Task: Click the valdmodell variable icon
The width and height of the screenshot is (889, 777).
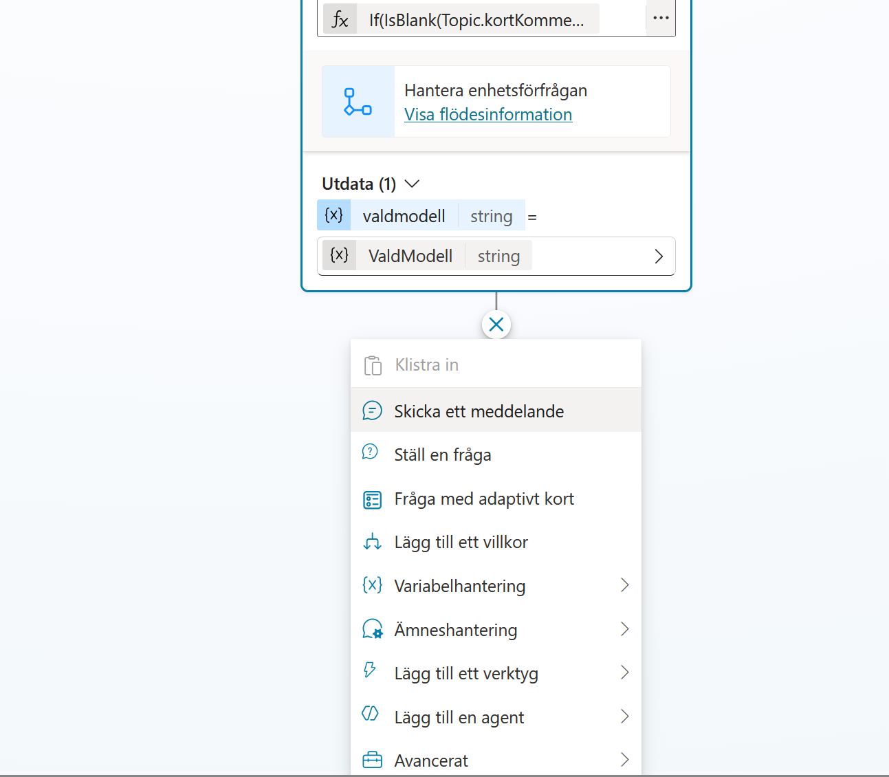Action: (334, 215)
